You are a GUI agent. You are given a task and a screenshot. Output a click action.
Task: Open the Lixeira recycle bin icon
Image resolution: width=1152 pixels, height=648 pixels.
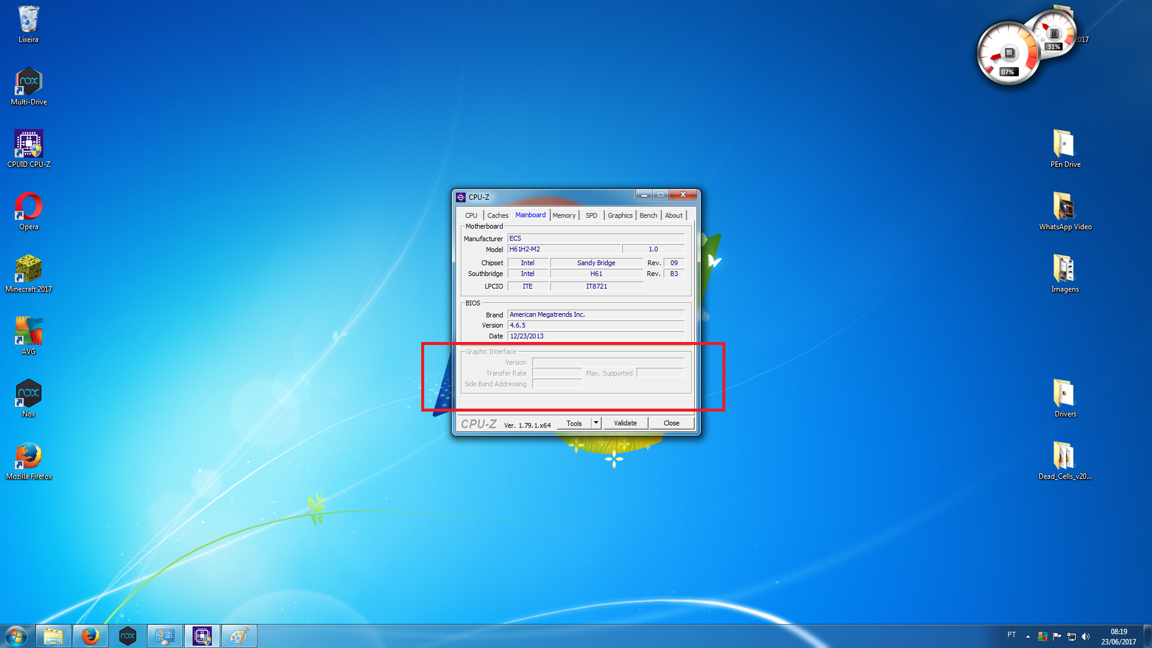(28, 24)
